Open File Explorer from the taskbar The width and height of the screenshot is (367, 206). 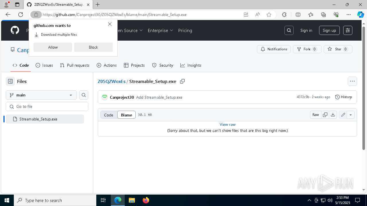[132, 200]
